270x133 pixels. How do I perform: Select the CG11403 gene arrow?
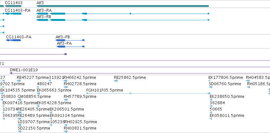pos(13,6)
